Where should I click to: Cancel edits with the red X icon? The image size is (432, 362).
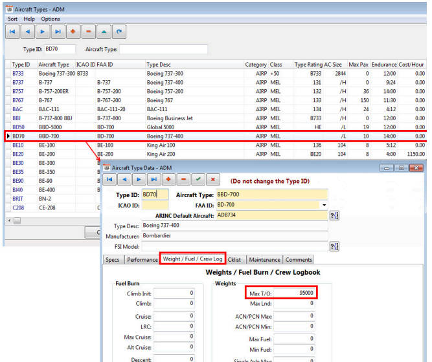pos(213,180)
